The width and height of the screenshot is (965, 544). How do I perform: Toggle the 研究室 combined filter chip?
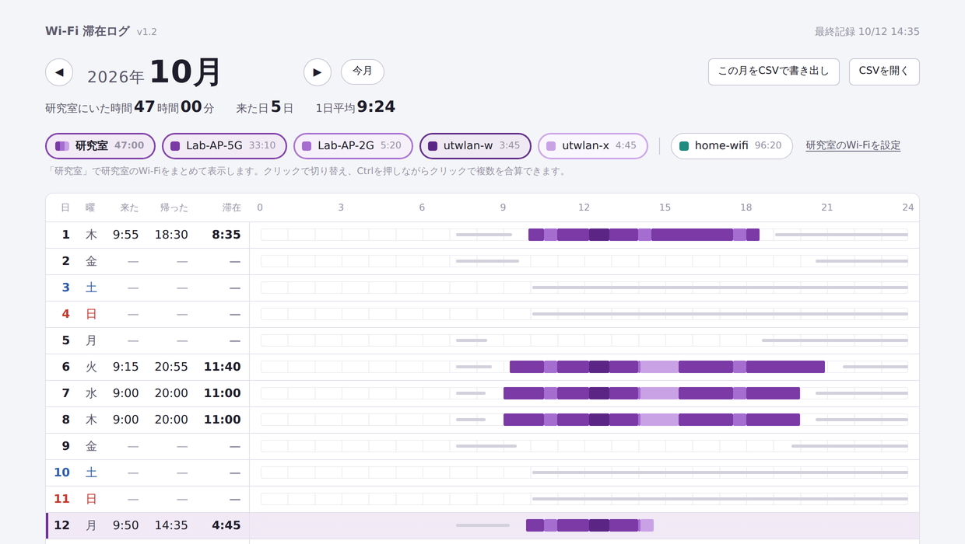(x=100, y=146)
